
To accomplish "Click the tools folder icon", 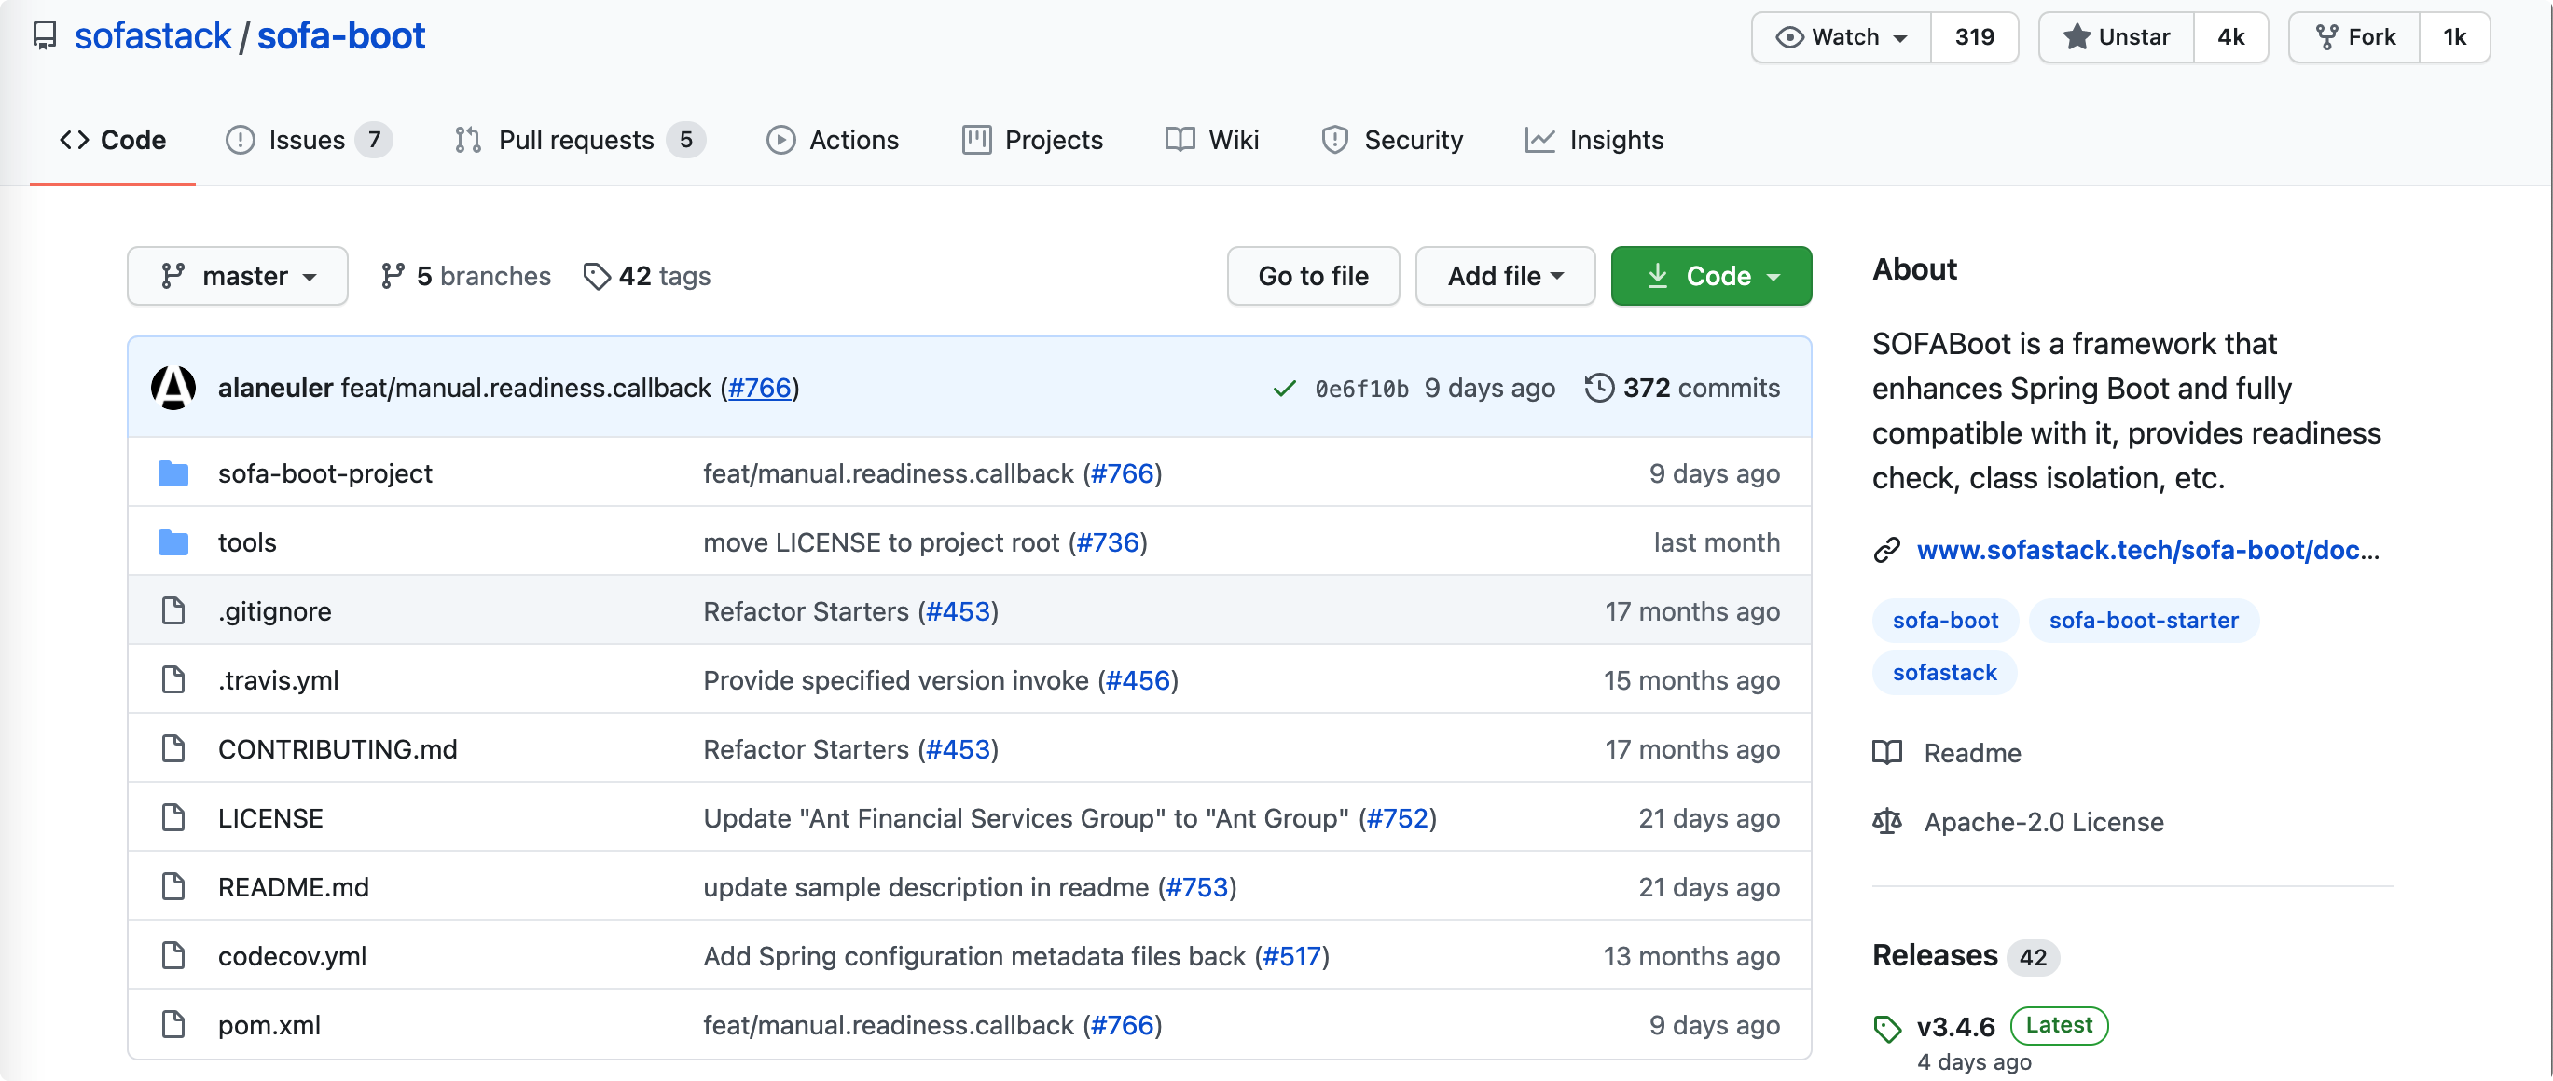I will (x=173, y=543).
